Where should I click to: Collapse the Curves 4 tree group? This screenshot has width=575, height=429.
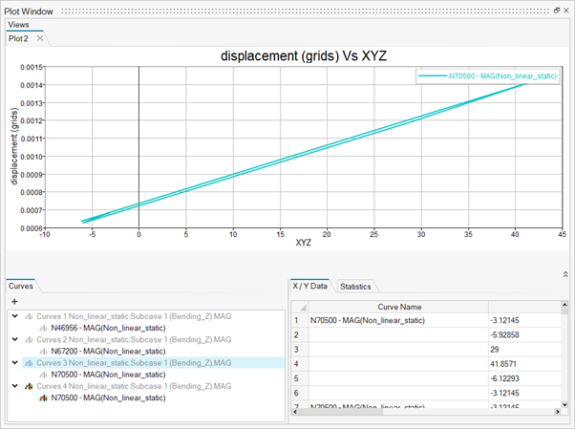(x=13, y=386)
